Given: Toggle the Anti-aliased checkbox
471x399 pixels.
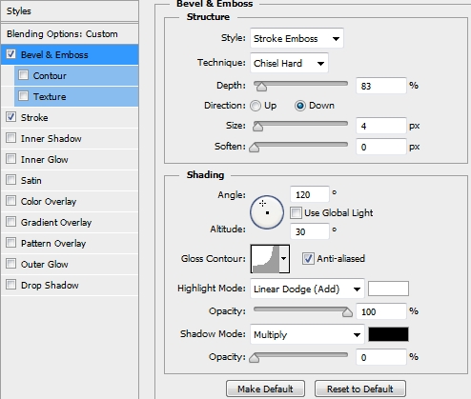Looking at the screenshot, I should click(x=308, y=258).
